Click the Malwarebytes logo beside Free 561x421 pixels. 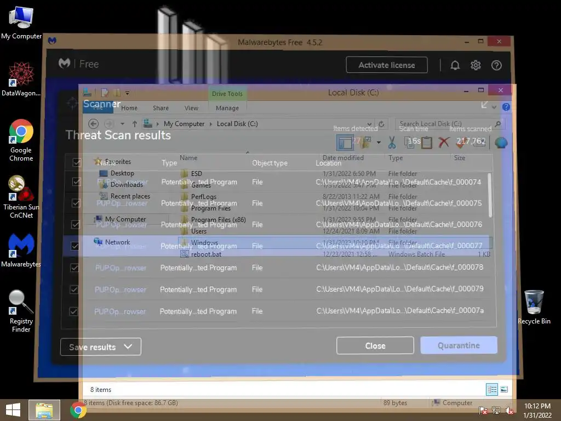(x=65, y=64)
